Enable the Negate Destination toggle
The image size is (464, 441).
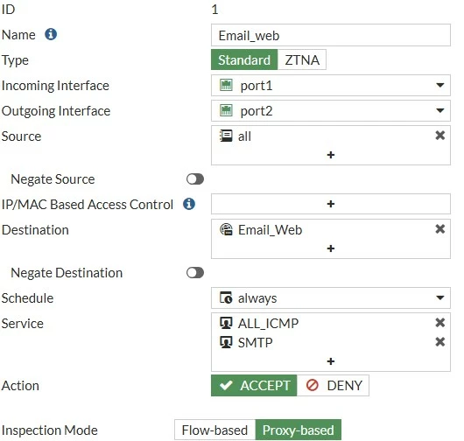pyautogui.click(x=195, y=273)
